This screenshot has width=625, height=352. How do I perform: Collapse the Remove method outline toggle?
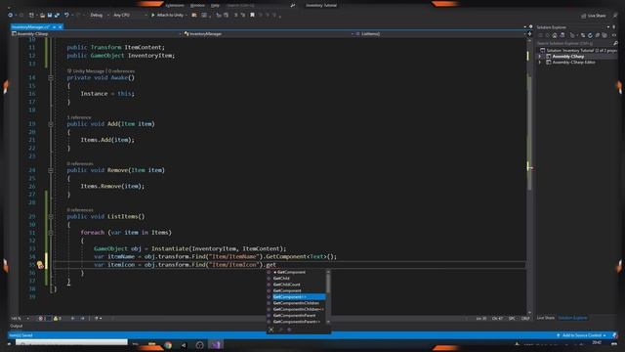(x=51, y=170)
